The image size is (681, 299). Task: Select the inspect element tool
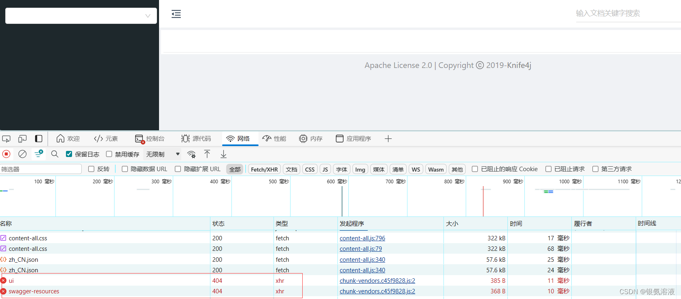coord(6,139)
